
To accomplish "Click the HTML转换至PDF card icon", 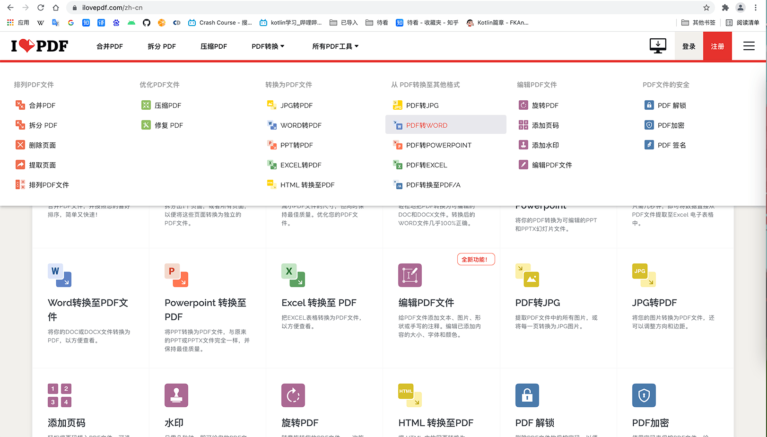I will [x=410, y=395].
